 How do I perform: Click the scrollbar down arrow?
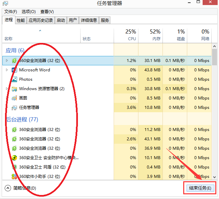[x=215, y=177]
